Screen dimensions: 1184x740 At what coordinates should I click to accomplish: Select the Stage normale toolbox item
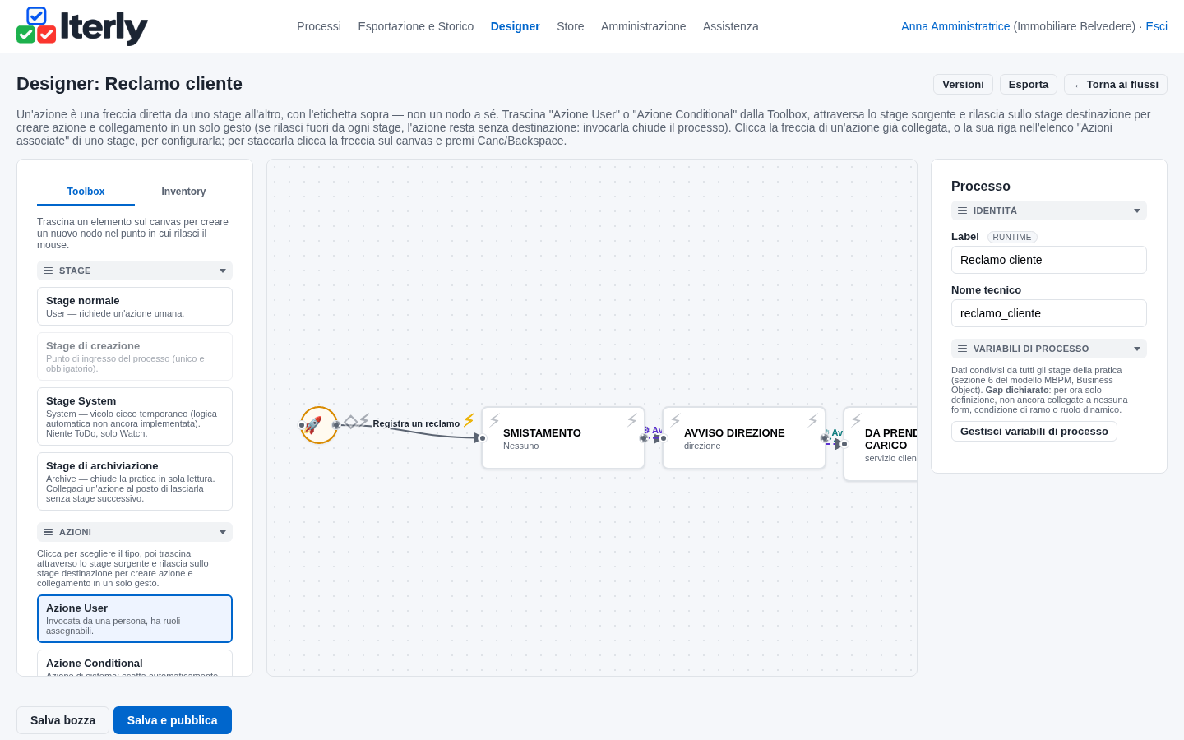click(135, 306)
